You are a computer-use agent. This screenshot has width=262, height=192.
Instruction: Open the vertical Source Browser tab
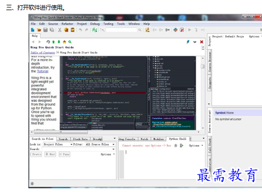click(x=210, y=62)
